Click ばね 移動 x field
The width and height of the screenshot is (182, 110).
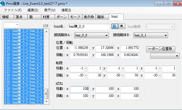click(79, 89)
